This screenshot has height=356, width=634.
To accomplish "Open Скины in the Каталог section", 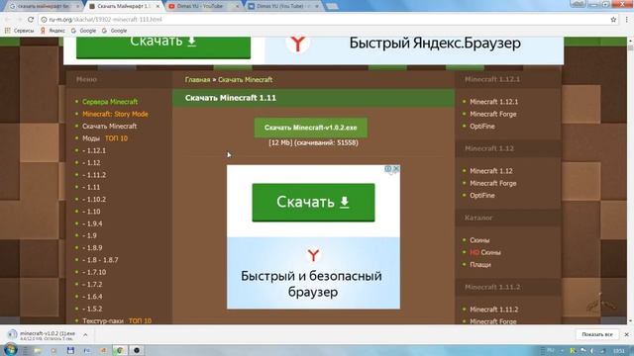I will (479, 240).
